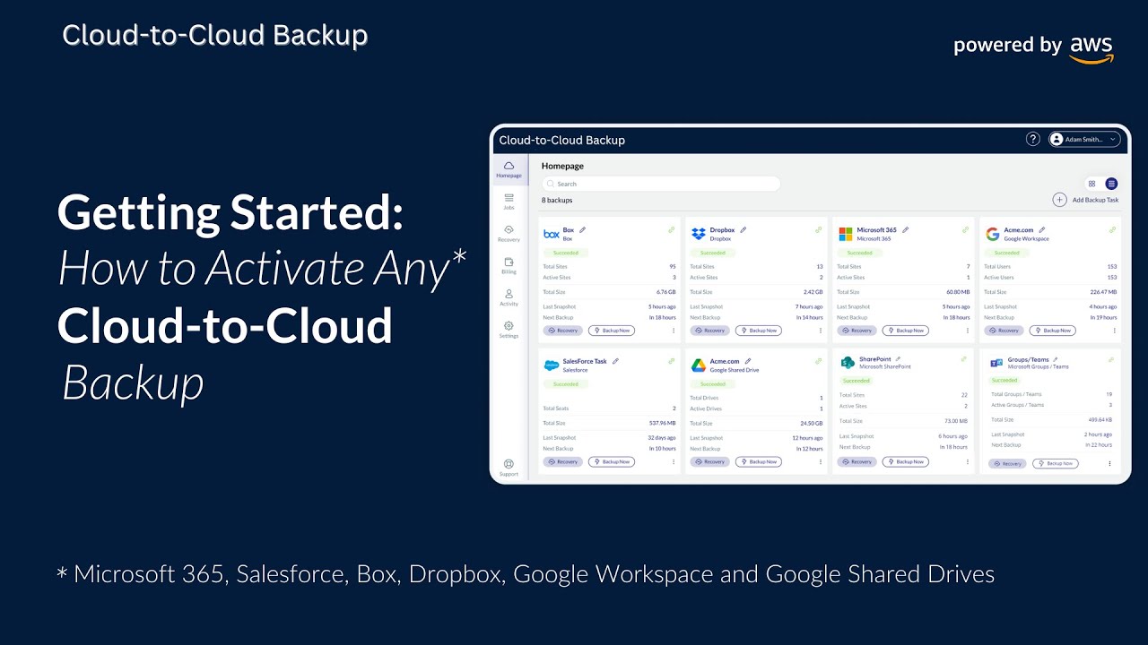This screenshot has height=645, width=1148.
Task: Edit the Microsoft 365 backup name pencil
Action: pos(905,230)
